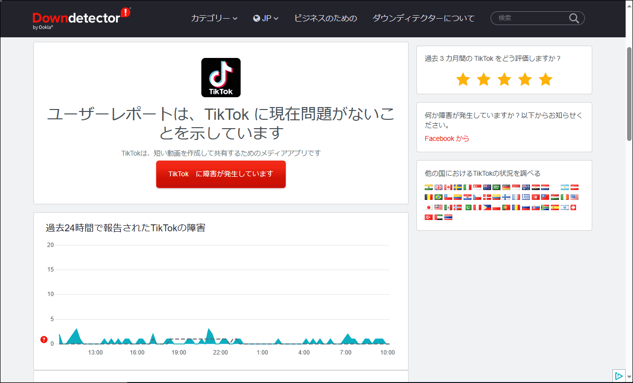Screen dimensions: 633x383
Task: Select the Netherlands flag
Action: pos(545,188)
